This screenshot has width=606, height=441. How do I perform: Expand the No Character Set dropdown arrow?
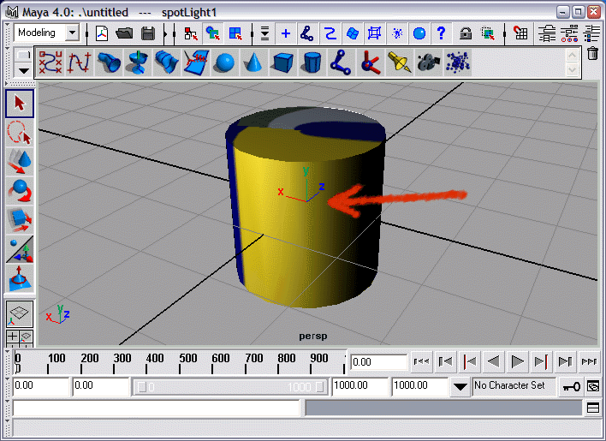pyautogui.click(x=461, y=386)
